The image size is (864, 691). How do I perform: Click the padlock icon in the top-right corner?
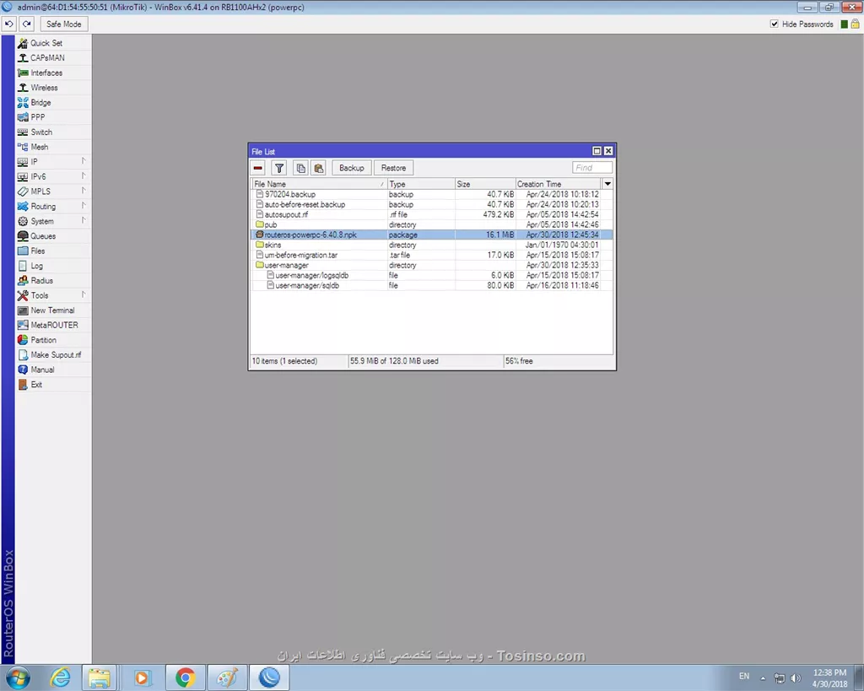pos(855,24)
